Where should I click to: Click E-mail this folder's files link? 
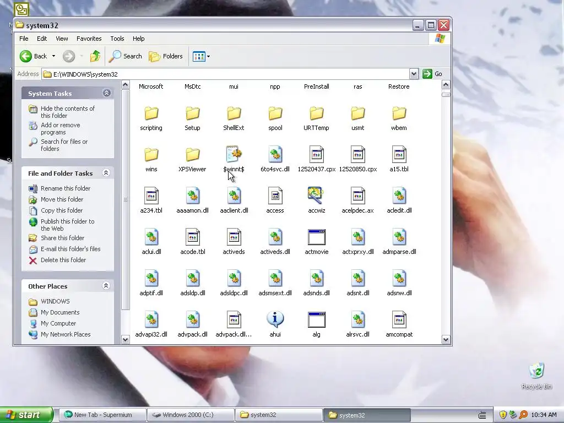pos(70,248)
